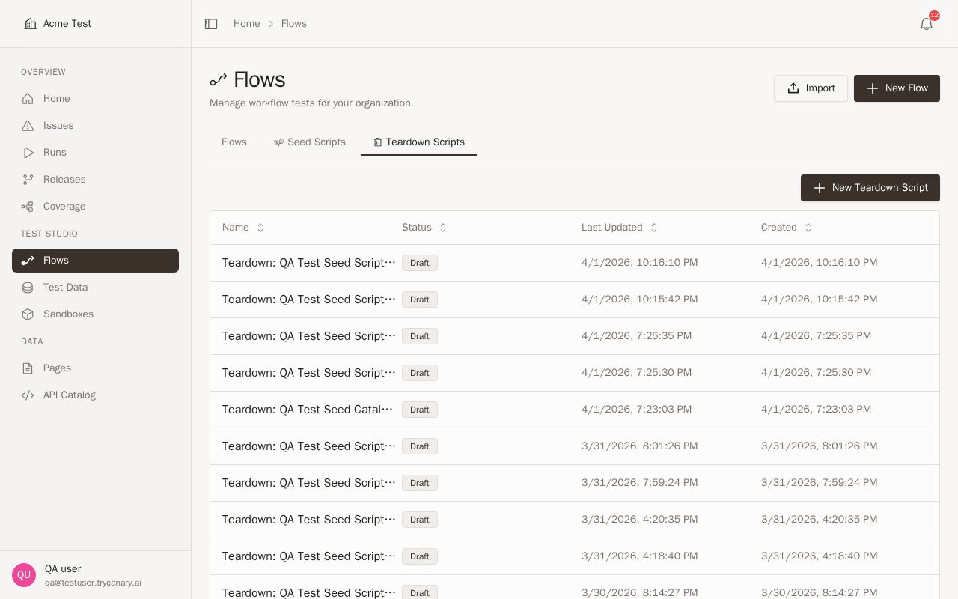Click Home in the breadcrumb
The height and width of the screenshot is (599, 958).
(x=247, y=24)
